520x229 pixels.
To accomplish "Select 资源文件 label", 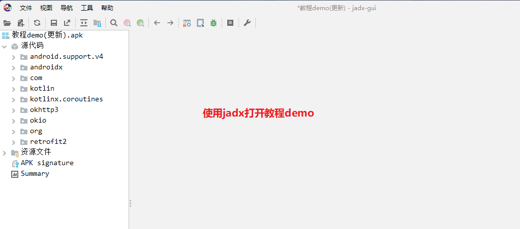I will [x=36, y=151].
